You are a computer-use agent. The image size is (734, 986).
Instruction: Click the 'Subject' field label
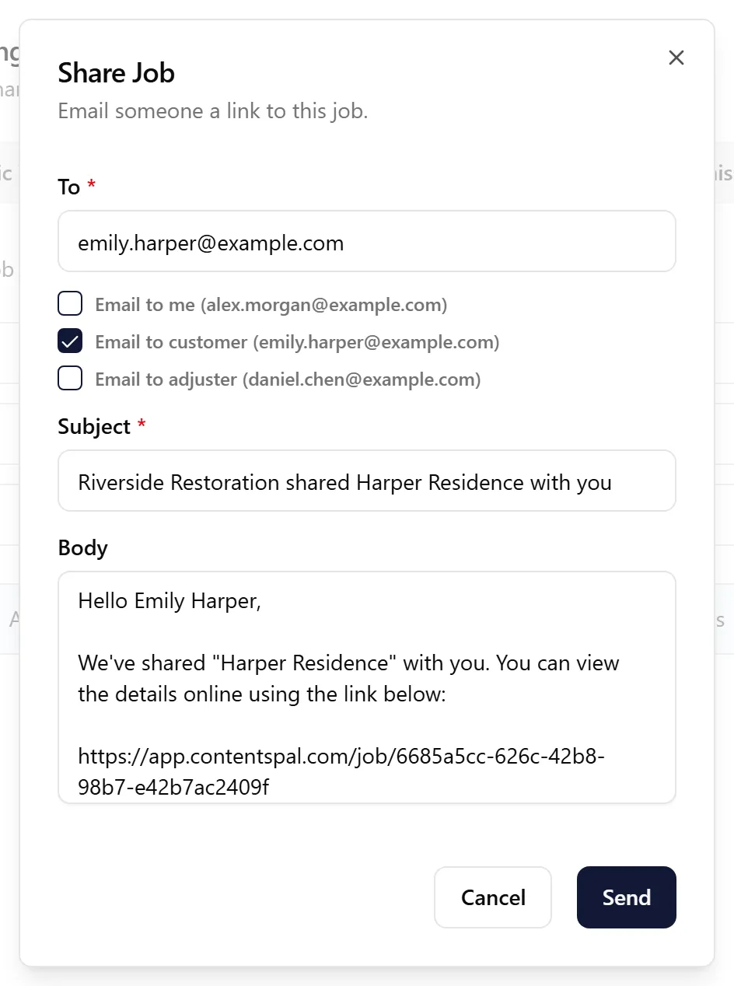[x=94, y=427]
